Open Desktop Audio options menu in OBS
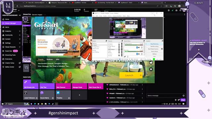The image size is (212, 119). 142,48
